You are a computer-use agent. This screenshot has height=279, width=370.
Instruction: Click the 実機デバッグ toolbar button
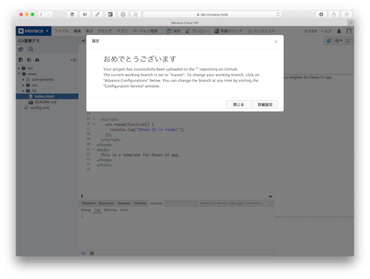228,31
